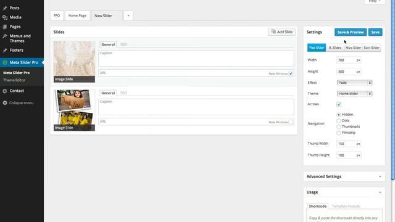Viewport: 395px width, 222px height.
Task: Open the Theme dropdown
Action: click(354, 94)
